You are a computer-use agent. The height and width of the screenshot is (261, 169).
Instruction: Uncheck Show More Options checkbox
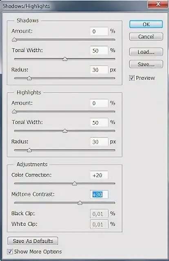pyautogui.click(x=10, y=251)
